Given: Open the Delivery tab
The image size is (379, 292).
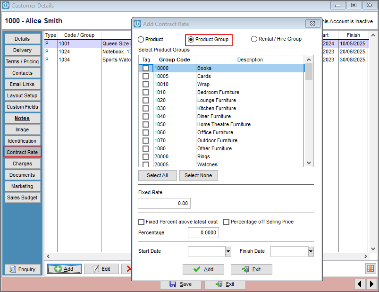Looking at the screenshot, I should point(22,50).
